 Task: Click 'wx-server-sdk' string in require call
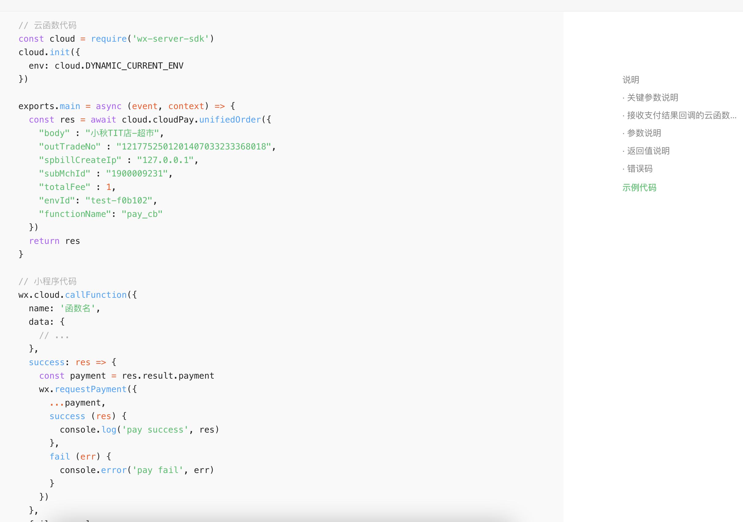click(x=171, y=39)
